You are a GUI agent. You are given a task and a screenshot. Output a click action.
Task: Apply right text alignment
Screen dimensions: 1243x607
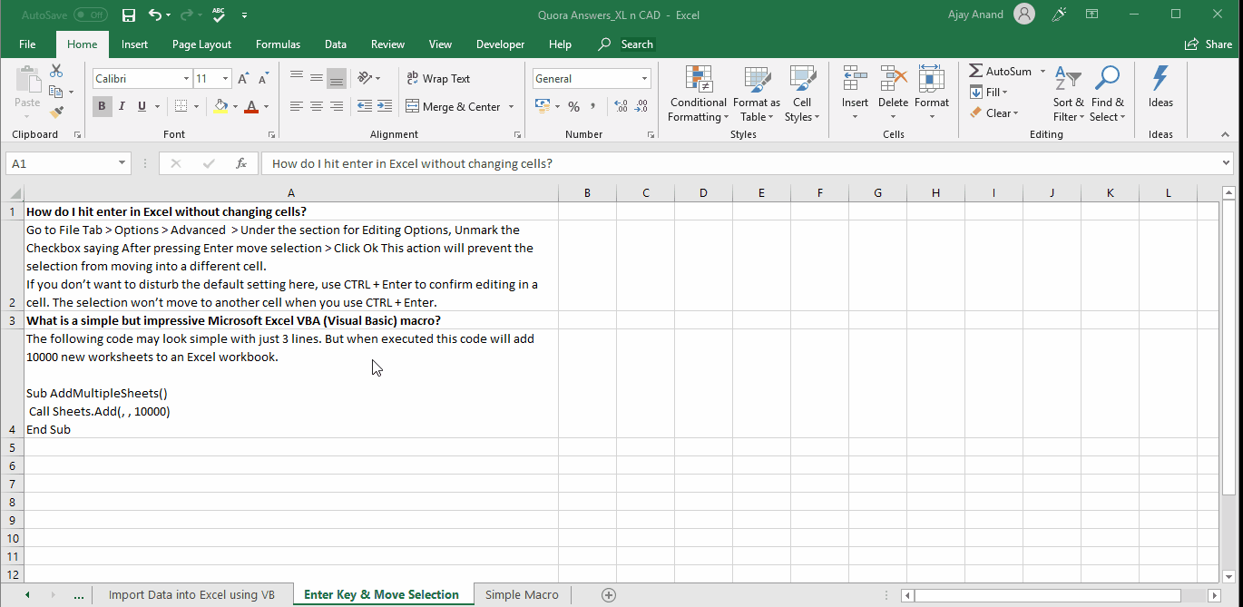pos(336,106)
